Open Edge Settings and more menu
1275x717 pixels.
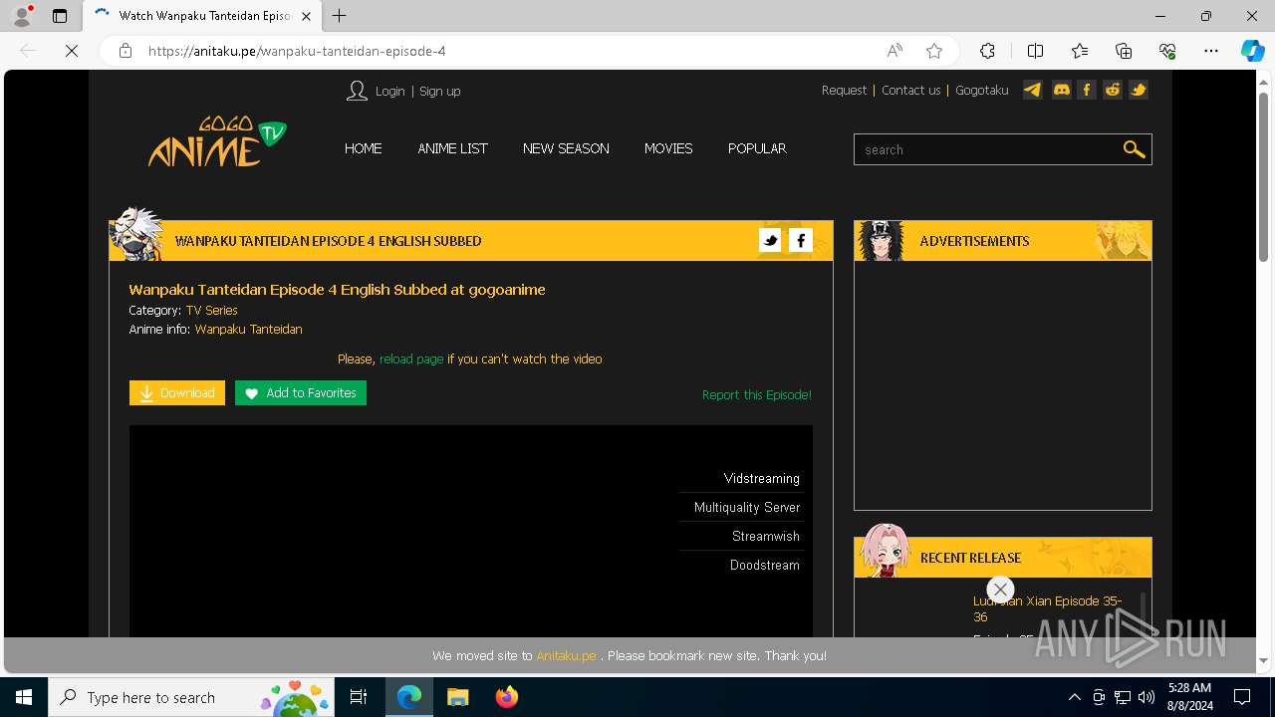click(x=1211, y=51)
